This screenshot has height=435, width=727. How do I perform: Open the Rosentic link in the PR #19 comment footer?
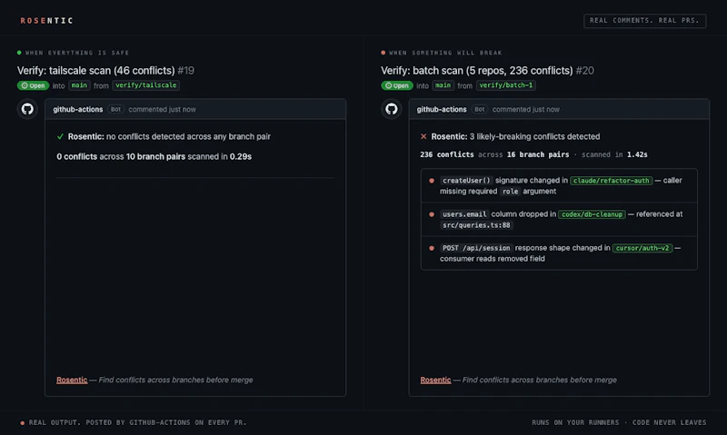72,380
